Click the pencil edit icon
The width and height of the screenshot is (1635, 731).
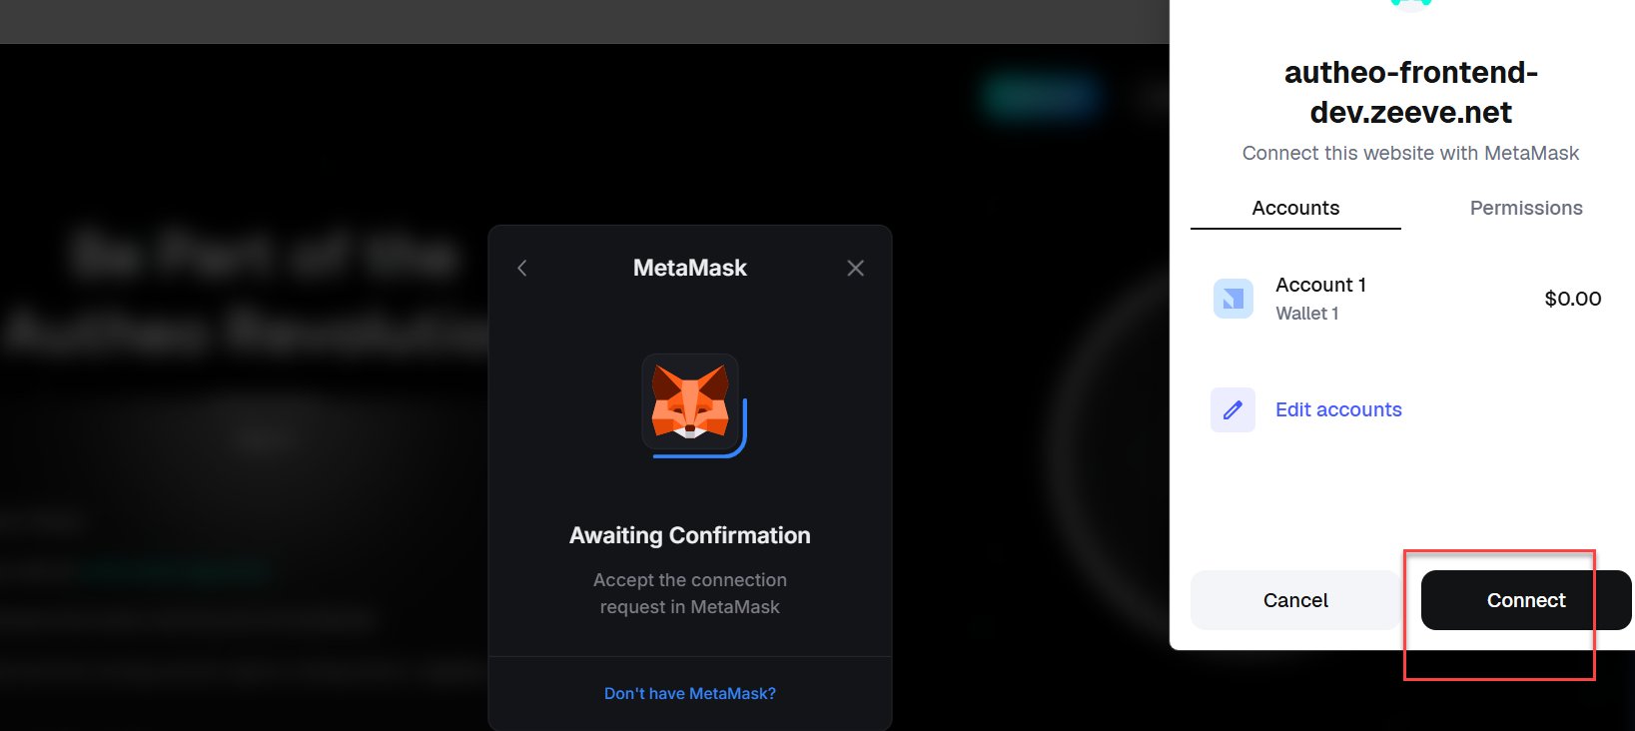pyautogui.click(x=1232, y=409)
